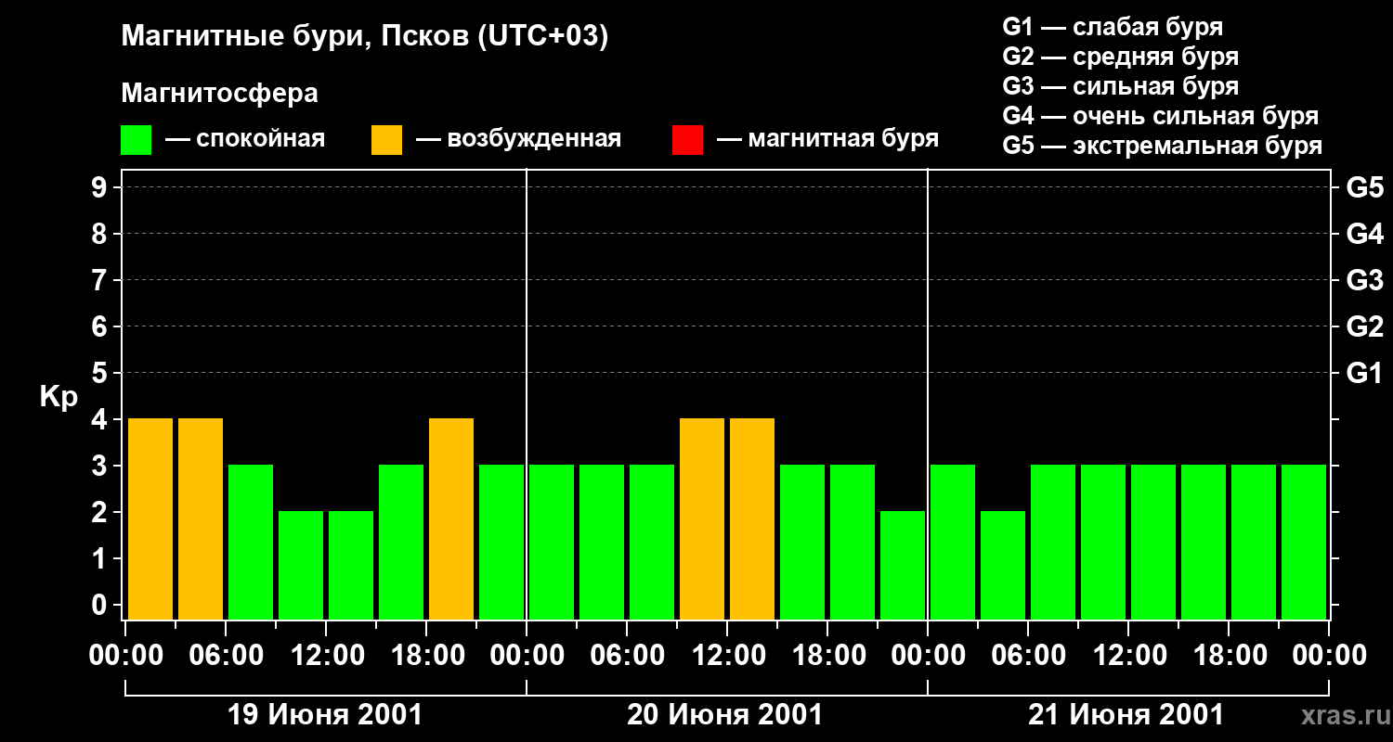Select the green bar for 20 Июня 15:00–18:00
The width and height of the screenshot is (1393, 742).
(x=802, y=542)
